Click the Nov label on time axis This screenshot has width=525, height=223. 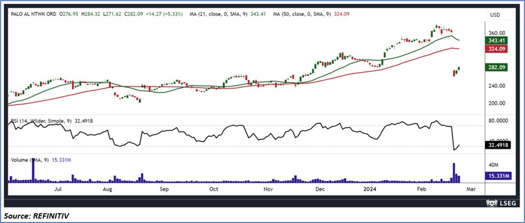point(268,190)
